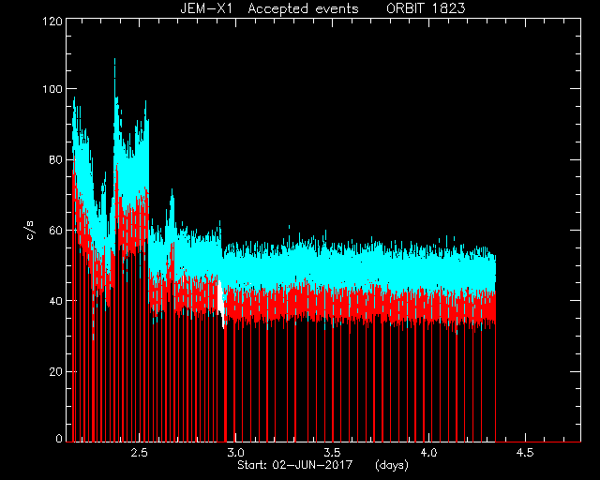Click the 0 tick label on y-axis
Screen dimensions: 600x480
pyautogui.click(x=59, y=438)
